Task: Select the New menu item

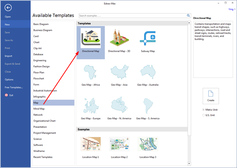Action: point(15,24)
